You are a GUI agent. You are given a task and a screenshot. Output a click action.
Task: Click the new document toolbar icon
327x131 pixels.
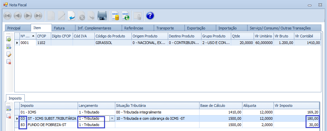pyautogui.click(x=51, y=16)
